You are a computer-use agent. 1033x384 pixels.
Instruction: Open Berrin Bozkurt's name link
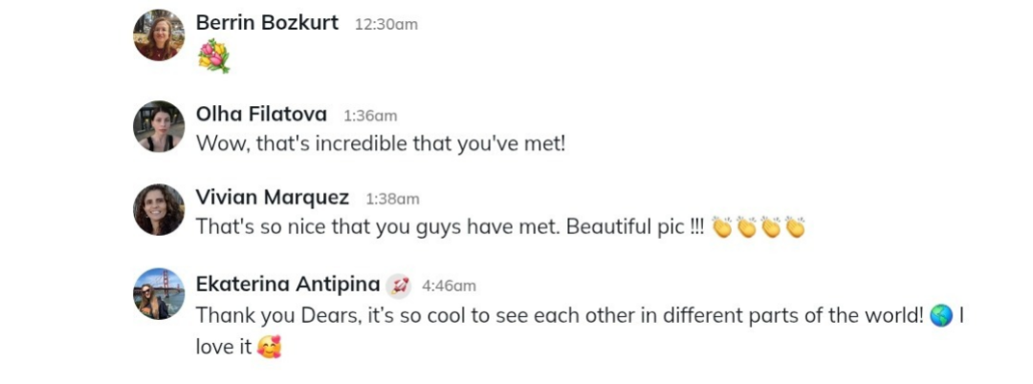click(x=267, y=23)
